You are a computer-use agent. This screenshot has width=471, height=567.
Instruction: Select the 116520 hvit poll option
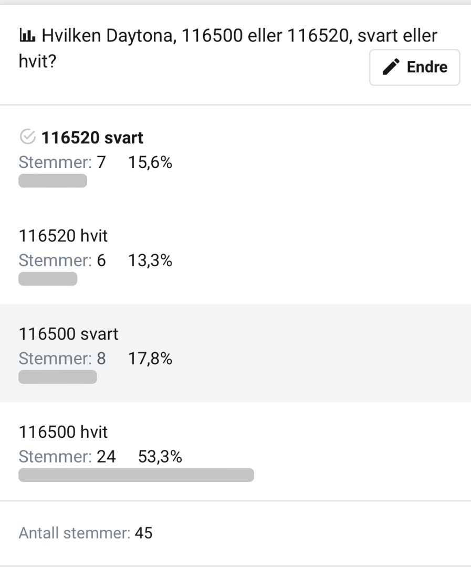click(235, 255)
